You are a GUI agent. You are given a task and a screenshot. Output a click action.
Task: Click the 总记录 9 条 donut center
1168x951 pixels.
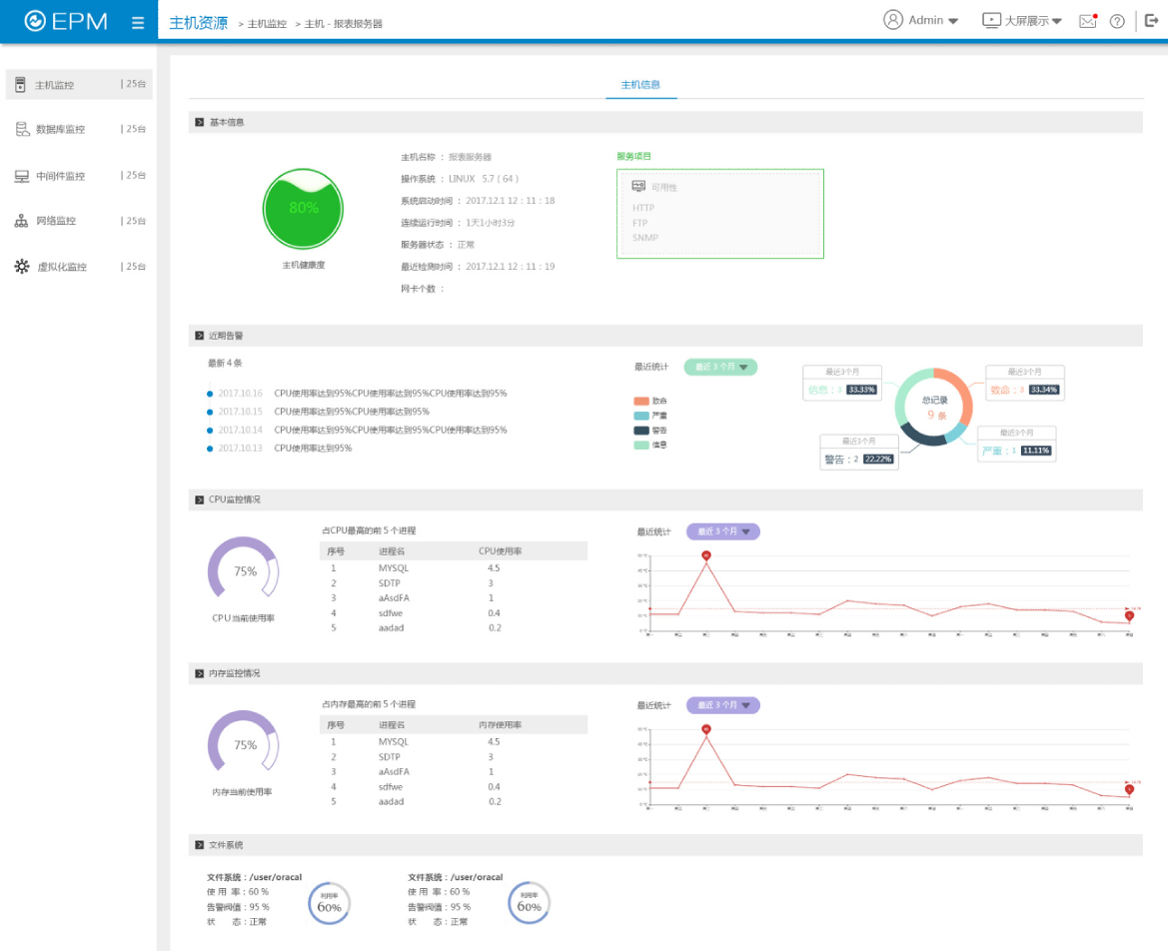[935, 408]
